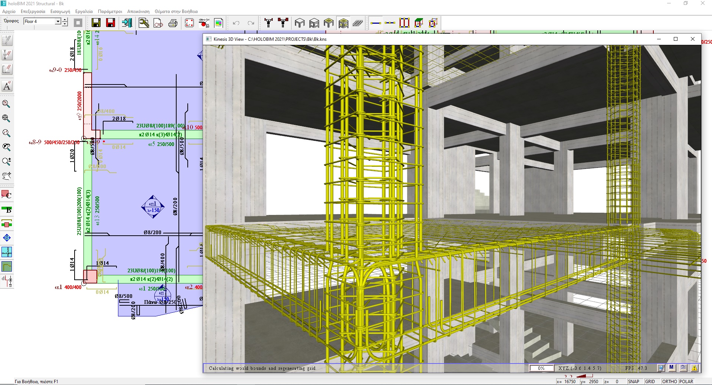
Task: Select the beam 'B' insertion tool
Action: (x=7, y=210)
